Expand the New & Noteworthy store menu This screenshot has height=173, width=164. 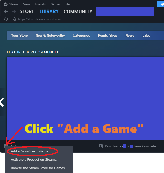point(50,36)
